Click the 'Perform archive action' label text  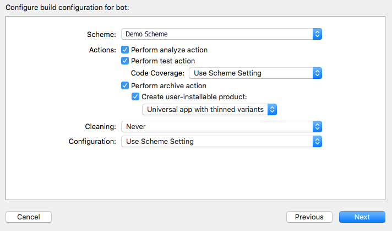pyautogui.click(x=168, y=86)
